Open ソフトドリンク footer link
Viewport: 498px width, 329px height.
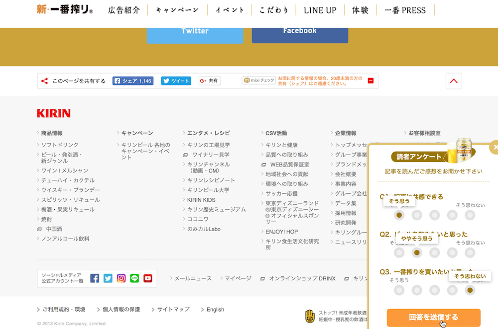tap(60, 145)
